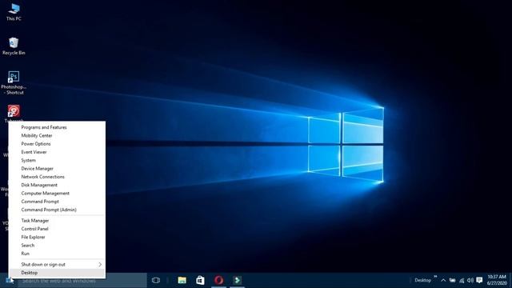This screenshot has width=512, height=288.
Task: Open the volume control icon
Action: tap(470, 280)
